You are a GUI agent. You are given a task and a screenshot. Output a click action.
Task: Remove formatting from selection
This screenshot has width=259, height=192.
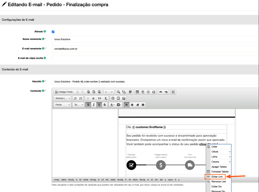[x=106, y=98]
